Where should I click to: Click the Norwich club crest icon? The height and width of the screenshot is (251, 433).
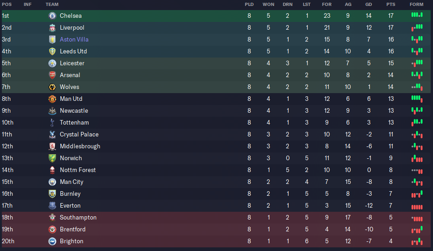(52, 158)
